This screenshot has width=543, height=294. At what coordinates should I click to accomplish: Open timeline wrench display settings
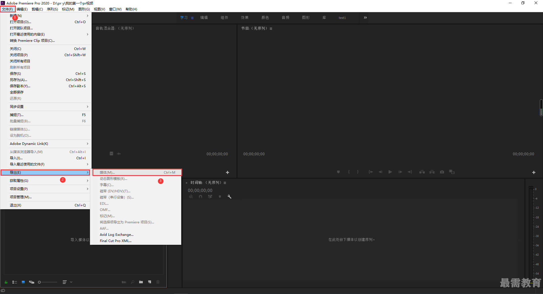(229, 197)
